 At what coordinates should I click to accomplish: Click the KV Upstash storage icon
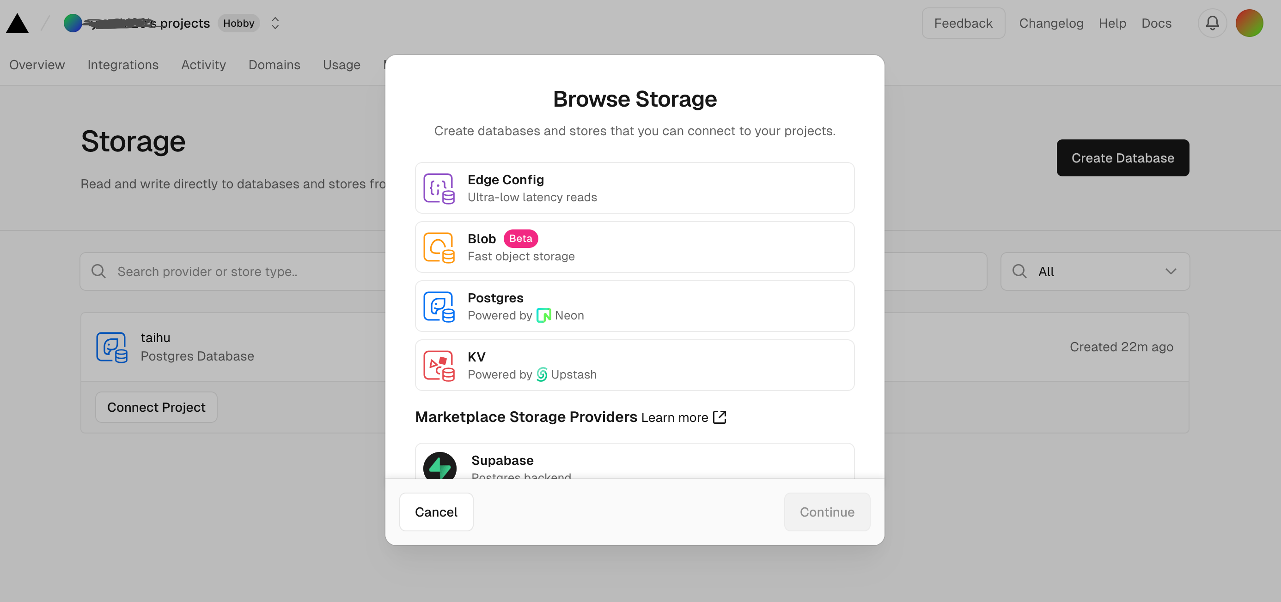[x=438, y=366]
